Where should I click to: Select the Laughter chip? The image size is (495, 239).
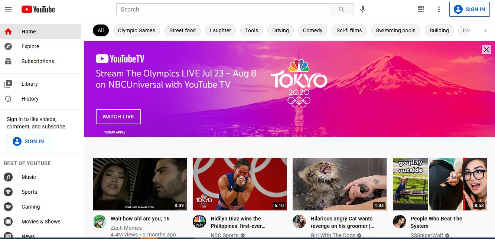pyautogui.click(x=221, y=30)
